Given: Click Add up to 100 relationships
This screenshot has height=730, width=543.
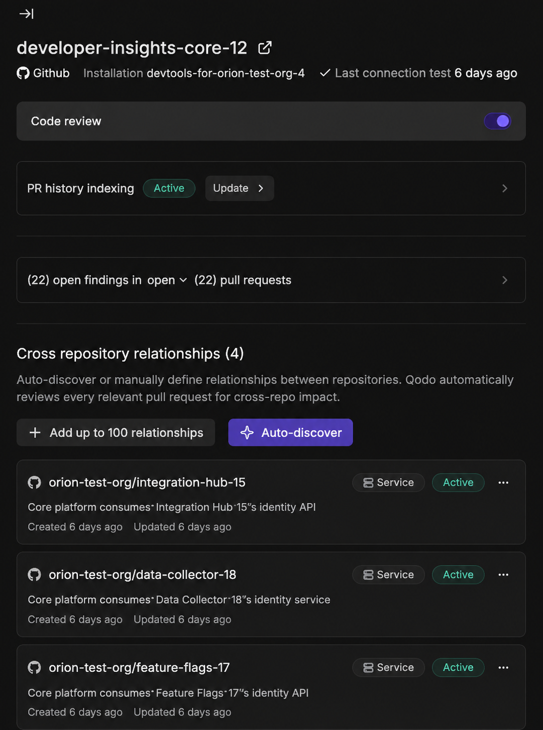Looking at the screenshot, I should pos(116,432).
